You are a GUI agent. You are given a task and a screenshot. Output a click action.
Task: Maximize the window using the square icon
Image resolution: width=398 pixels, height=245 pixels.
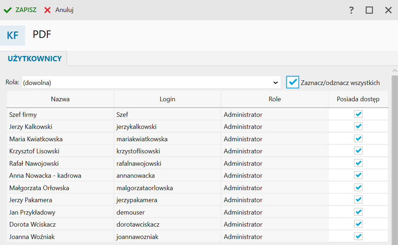point(369,10)
